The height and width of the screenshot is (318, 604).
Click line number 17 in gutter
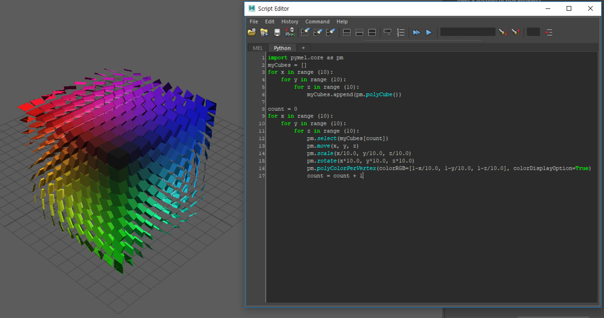click(x=262, y=176)
